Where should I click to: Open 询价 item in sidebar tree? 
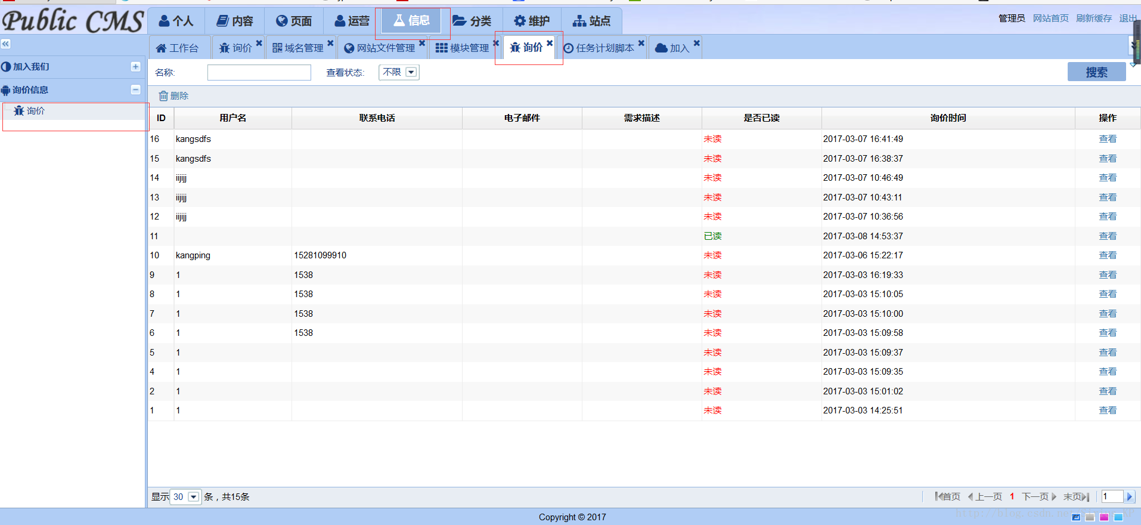click(29, 111)
